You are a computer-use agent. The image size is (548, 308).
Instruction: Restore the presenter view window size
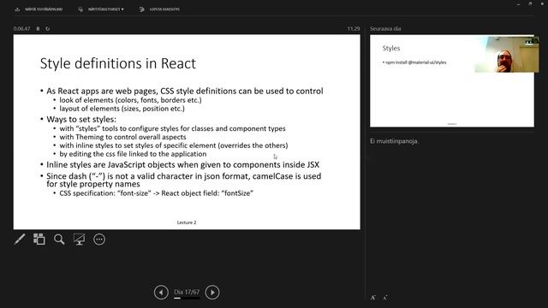[x=530, y=3]
